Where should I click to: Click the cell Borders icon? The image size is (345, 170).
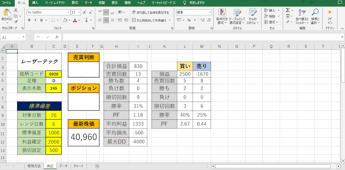(x=53, y=20)
